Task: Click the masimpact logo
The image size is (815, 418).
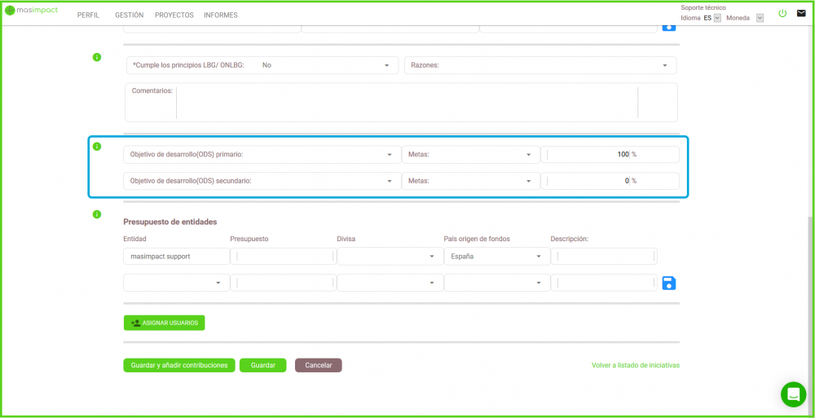Action: click(x=32, y=10)
